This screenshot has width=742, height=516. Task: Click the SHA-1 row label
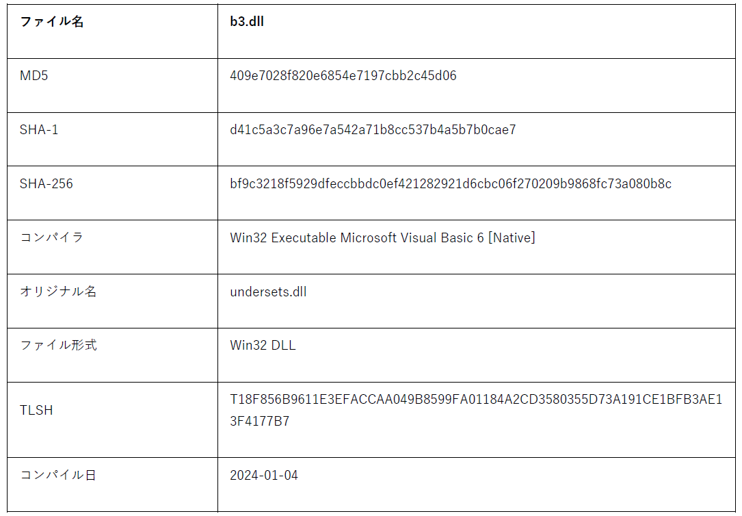pyautogui.click(x=39, y=129)
